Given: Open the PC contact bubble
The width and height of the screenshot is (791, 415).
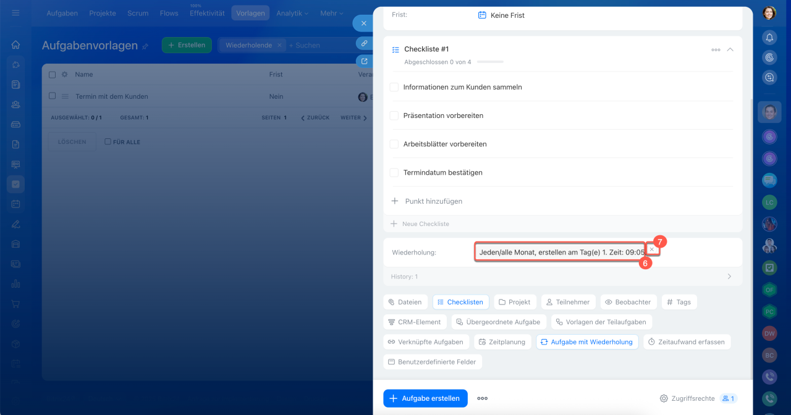Looking at the screenshot, I should pyautogui.click(x=769, y=311).
